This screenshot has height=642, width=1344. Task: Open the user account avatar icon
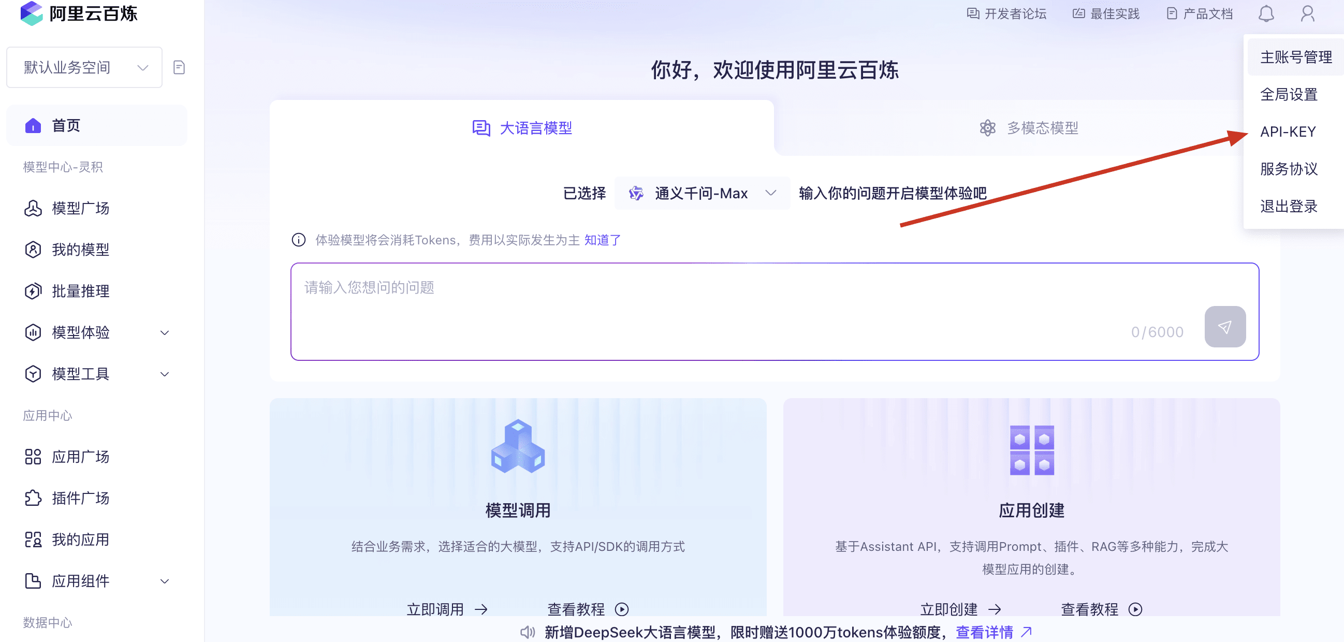[x=1307, y=13]
